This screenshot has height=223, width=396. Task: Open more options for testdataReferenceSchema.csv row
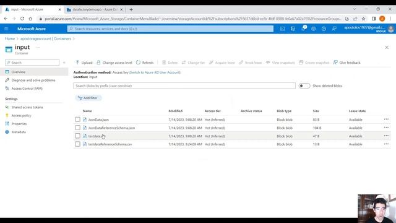tap(386, 144)
